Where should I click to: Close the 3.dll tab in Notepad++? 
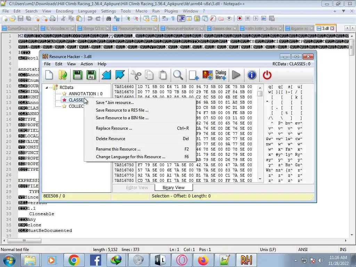(332, 29)
